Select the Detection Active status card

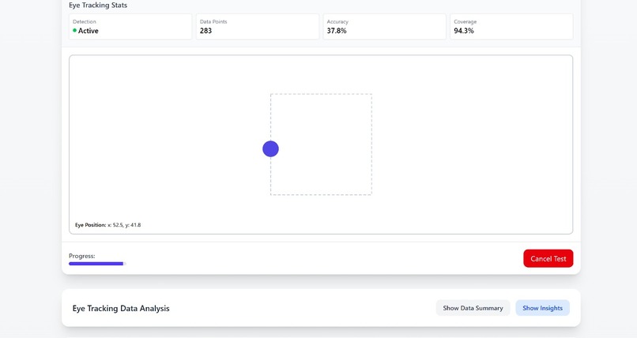point(130,27)
